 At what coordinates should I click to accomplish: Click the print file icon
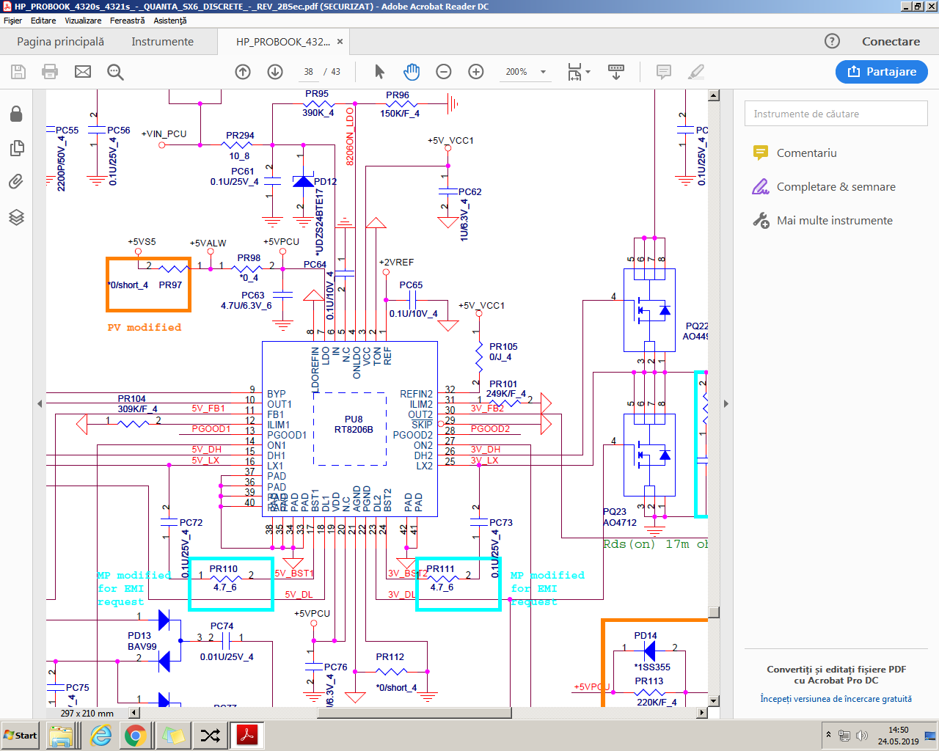(x=50, y=72)
